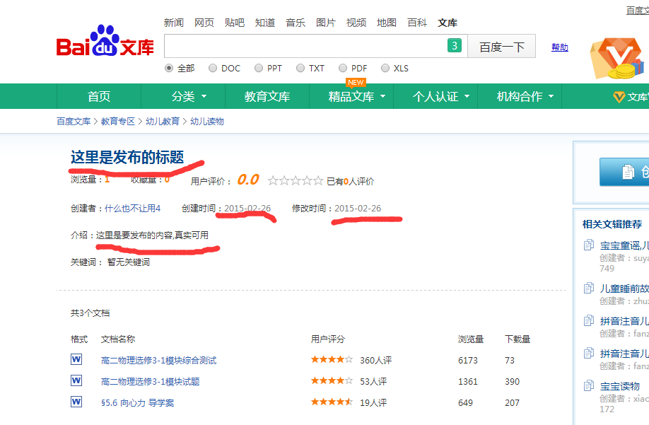Select the DOC file type option
Image resolution: width=649 pixels, height=425 pixels.
click(213, 68)
